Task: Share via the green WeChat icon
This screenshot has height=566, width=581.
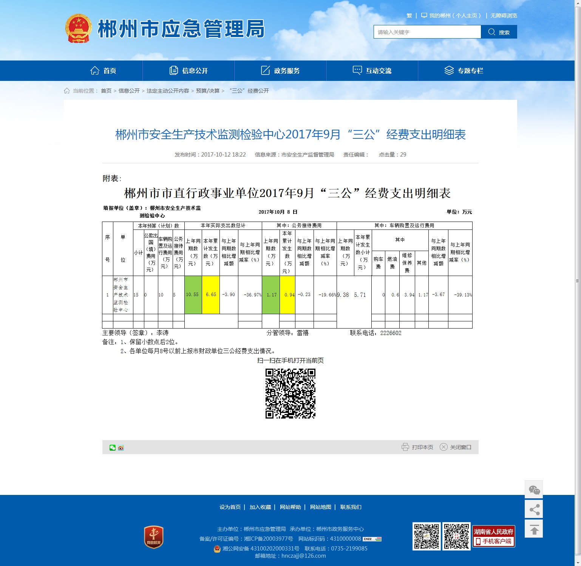Action: (x=113, y=448)
